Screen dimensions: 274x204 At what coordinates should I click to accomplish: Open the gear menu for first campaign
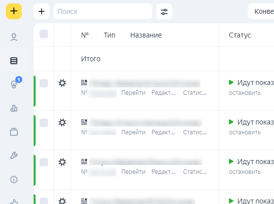(62, 83)
